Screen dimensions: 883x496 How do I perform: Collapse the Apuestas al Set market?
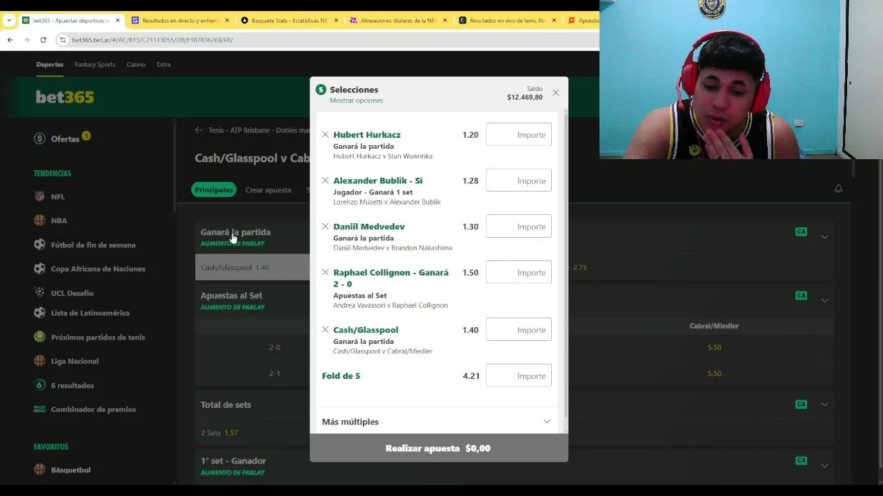(824, 300)
